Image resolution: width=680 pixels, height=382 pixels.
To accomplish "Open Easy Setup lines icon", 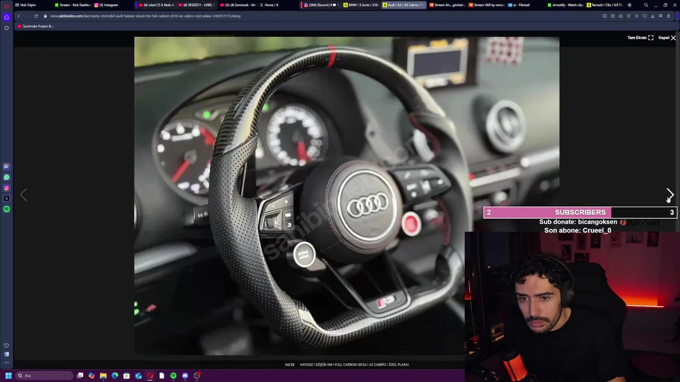I will [660, 16].
